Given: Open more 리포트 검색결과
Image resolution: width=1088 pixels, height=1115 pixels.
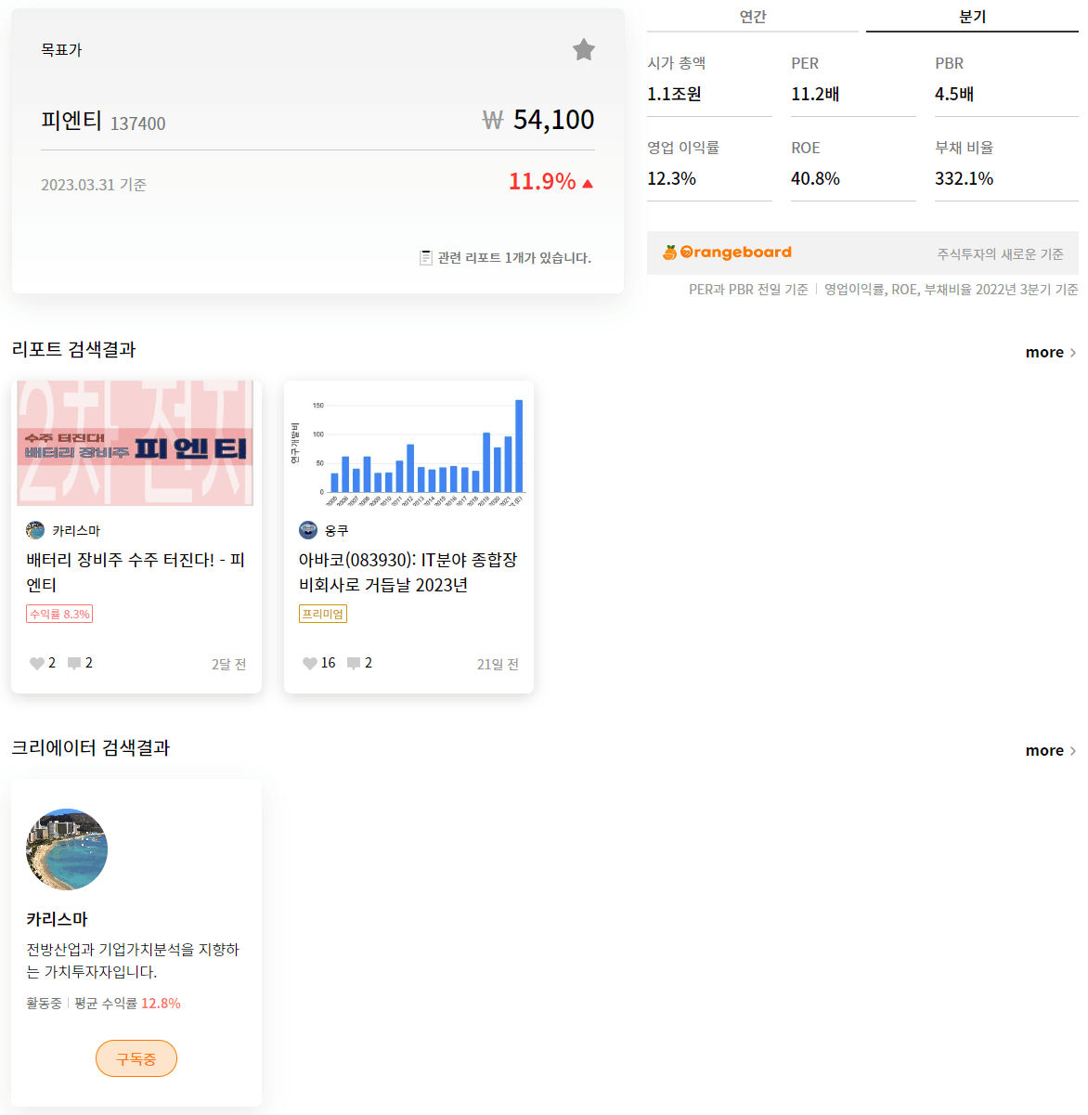Looking at the screenshot, I should click(1051, 352).
